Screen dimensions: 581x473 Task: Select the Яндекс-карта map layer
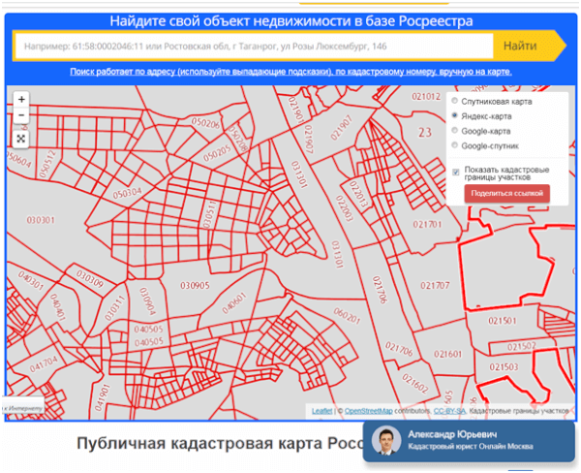[454, 115]
